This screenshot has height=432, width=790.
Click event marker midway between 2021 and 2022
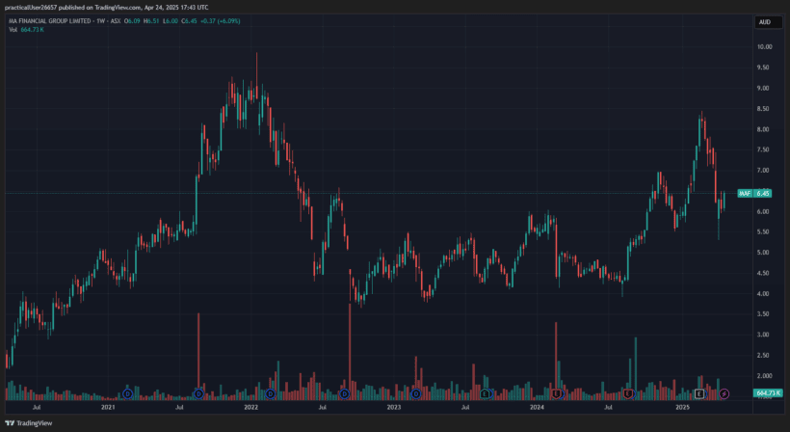pyautogui.click(x=198, y=393)
